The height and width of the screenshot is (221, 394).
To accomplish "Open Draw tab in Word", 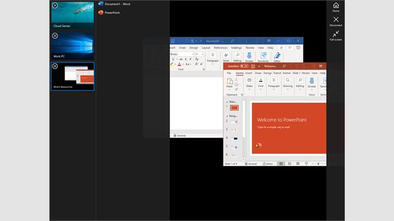I will click(182, 48).
